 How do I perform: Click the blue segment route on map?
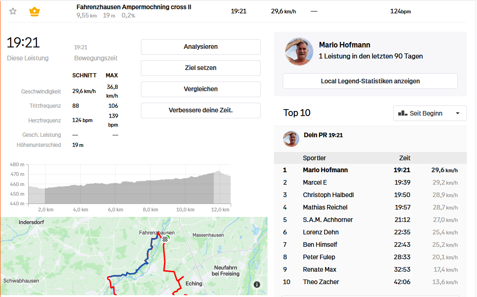tap(146, 258)
